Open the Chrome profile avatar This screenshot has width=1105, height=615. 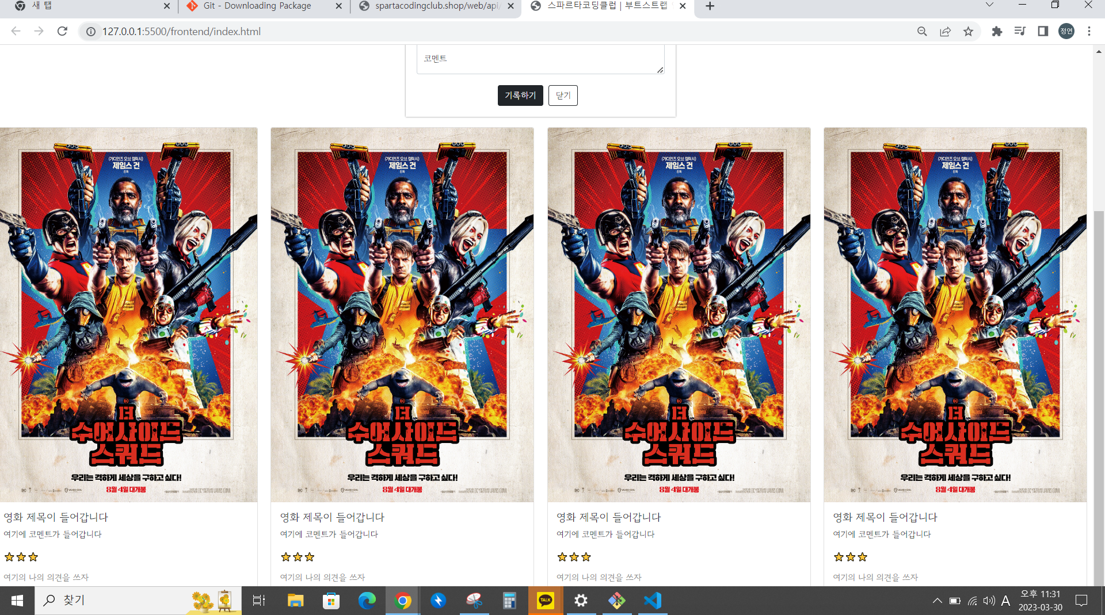coord(1066,31)
